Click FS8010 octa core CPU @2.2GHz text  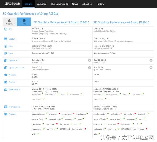104,46
